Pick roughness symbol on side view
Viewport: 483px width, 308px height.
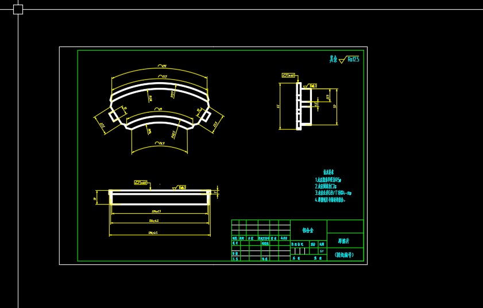[310, 86]
